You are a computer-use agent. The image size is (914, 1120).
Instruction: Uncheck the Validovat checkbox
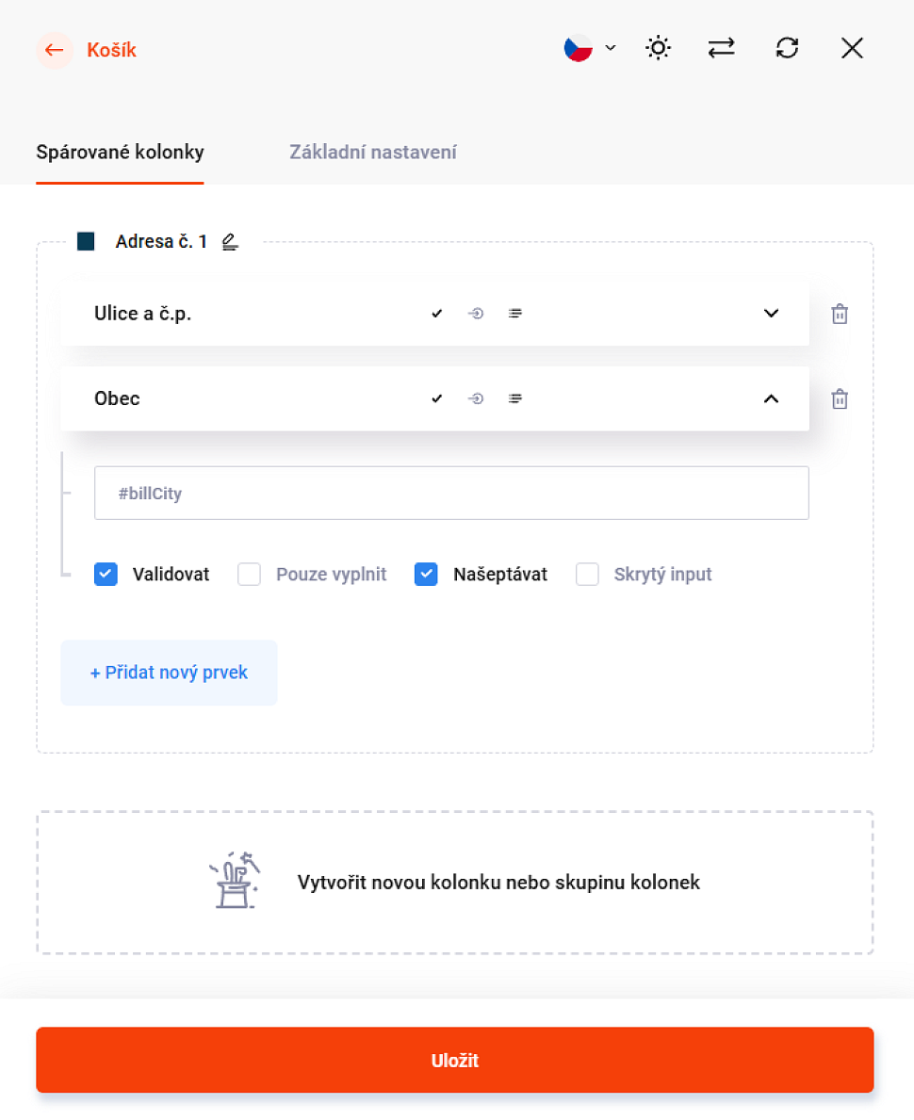coord(106,574)
